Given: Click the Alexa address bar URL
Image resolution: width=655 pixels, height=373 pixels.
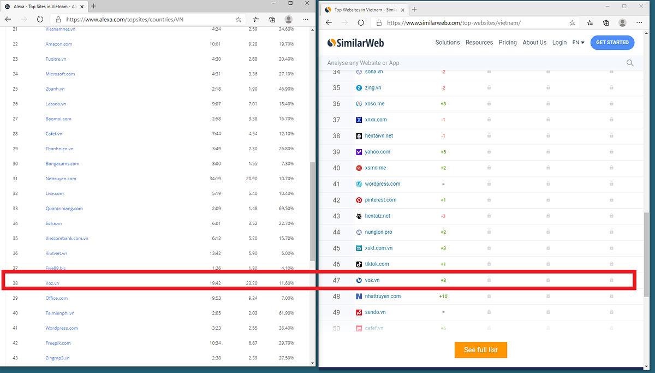Looking at the screenshot, I should 124,19.
